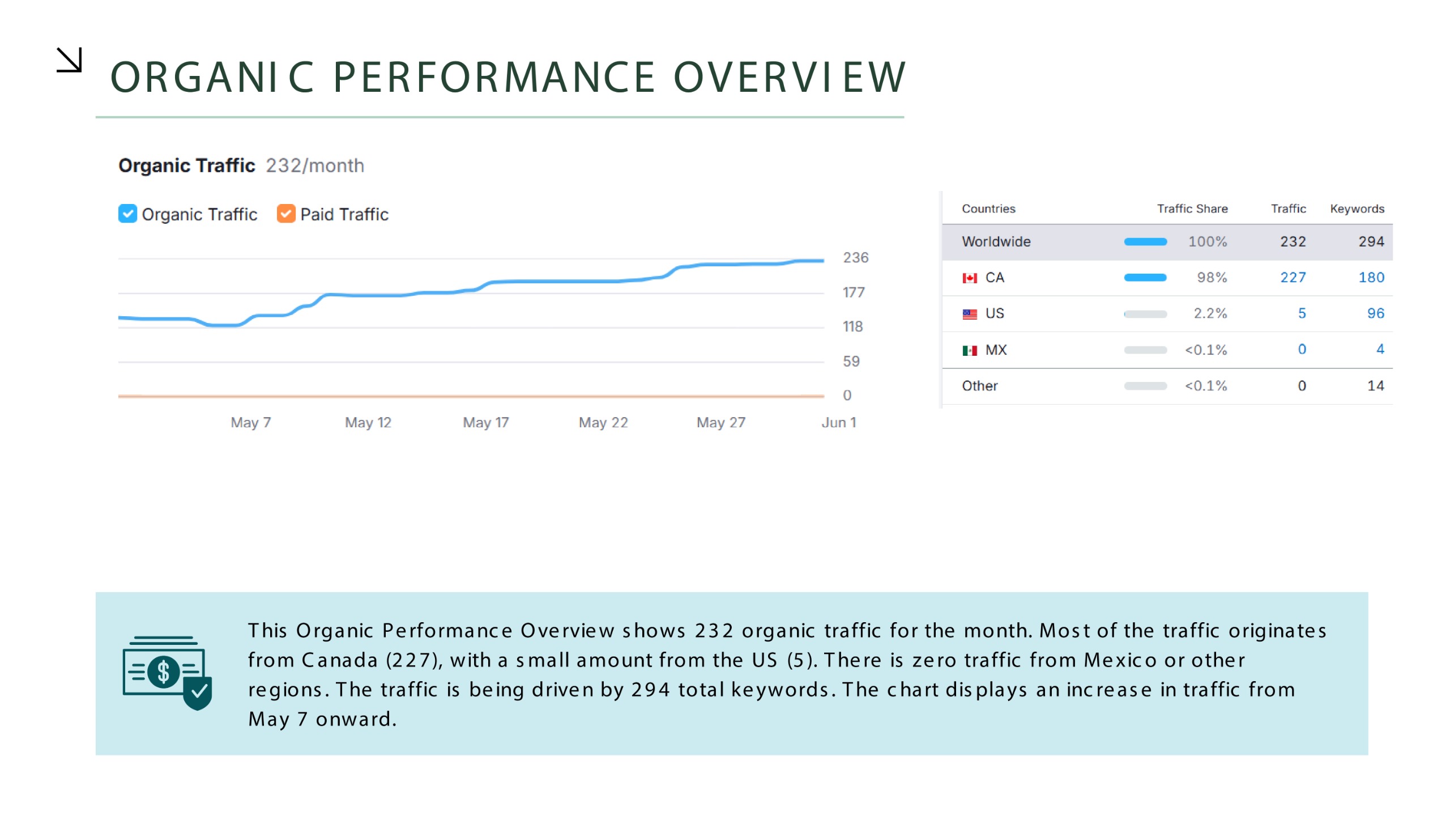Click the Canada flag icon

click(969, 278)
